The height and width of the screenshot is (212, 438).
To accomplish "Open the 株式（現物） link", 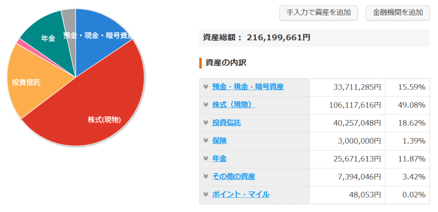I will (234, 105).
